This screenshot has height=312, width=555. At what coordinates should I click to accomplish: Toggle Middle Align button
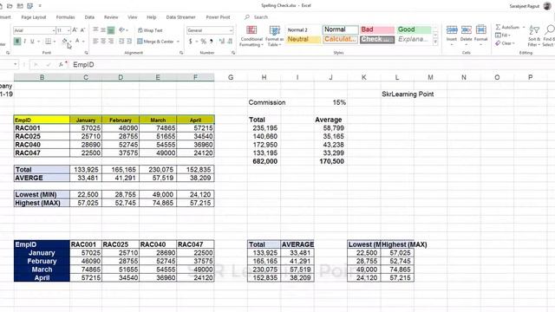(x=103, y=30)
